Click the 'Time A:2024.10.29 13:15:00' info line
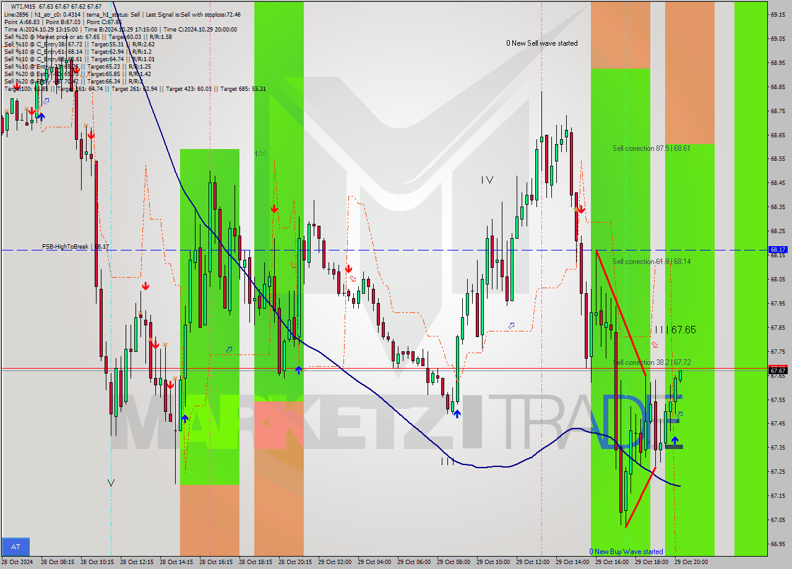Image resolution: width=792 pixels, height=569 pixels. pos(41,29)
